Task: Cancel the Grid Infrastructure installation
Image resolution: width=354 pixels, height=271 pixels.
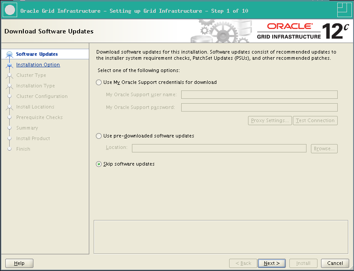Action: click(x=335, y=263)
